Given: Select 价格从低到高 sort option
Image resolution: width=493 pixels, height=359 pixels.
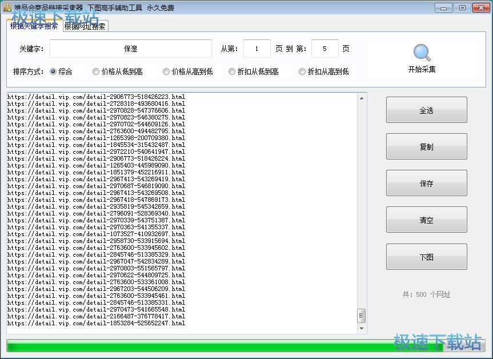Looking at the screenshot, I should click(96, 71).
